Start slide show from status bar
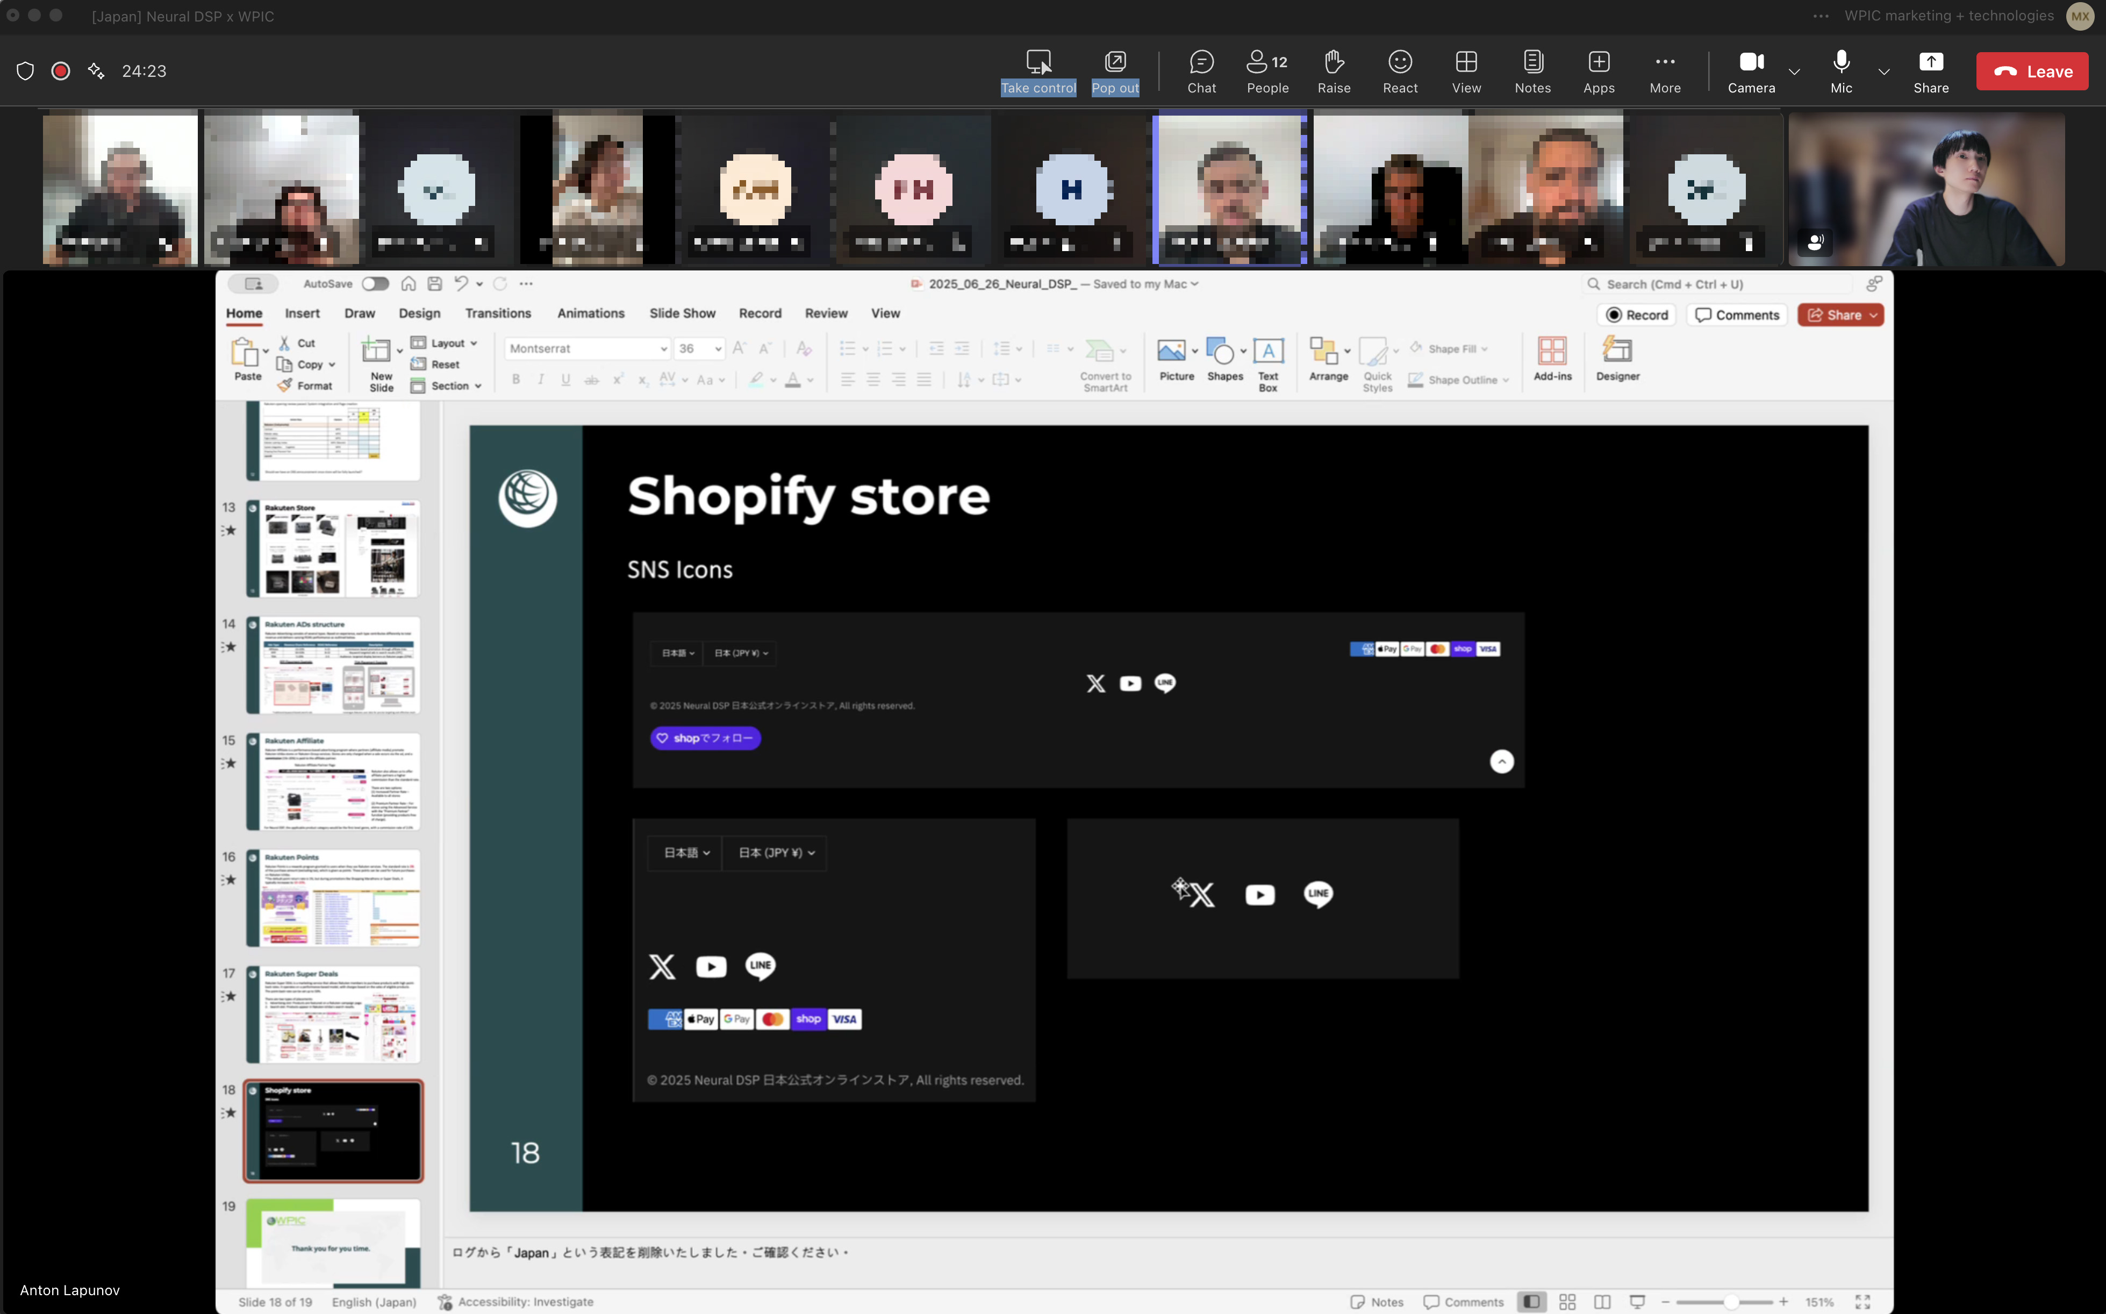Screen dimensions: 2106x1314 [1637, 1302]
